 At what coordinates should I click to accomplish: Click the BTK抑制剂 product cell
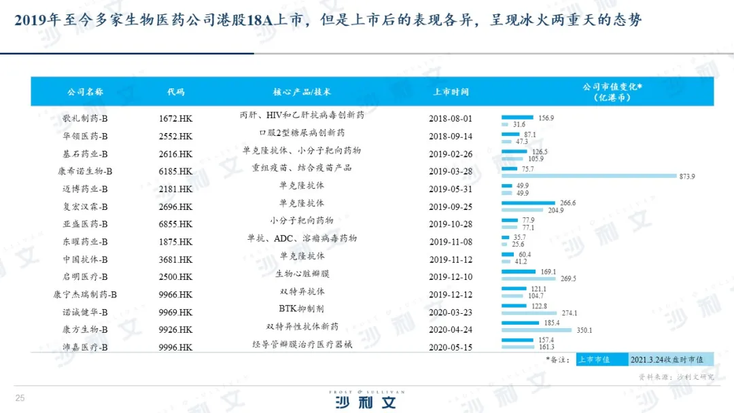click(302, 308)
